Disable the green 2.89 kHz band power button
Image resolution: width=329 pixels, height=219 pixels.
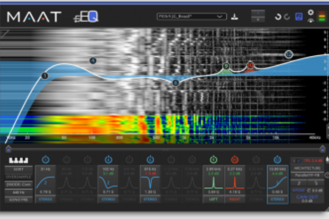(213, 160)
